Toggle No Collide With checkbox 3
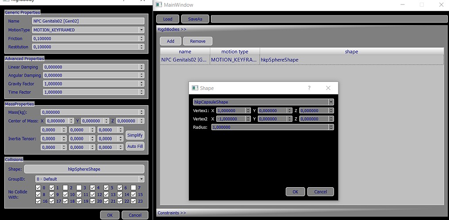The height and width of the screenshot is (220, 449). click(x=79, y=188)
